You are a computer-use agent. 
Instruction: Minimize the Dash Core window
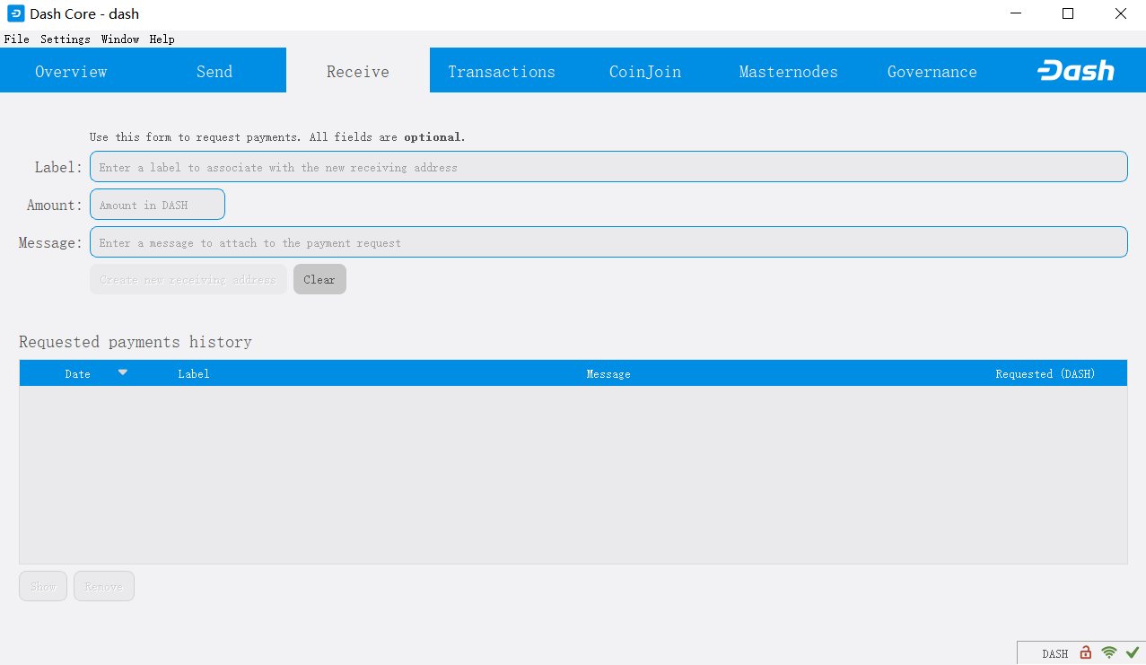click(1016, 13)
